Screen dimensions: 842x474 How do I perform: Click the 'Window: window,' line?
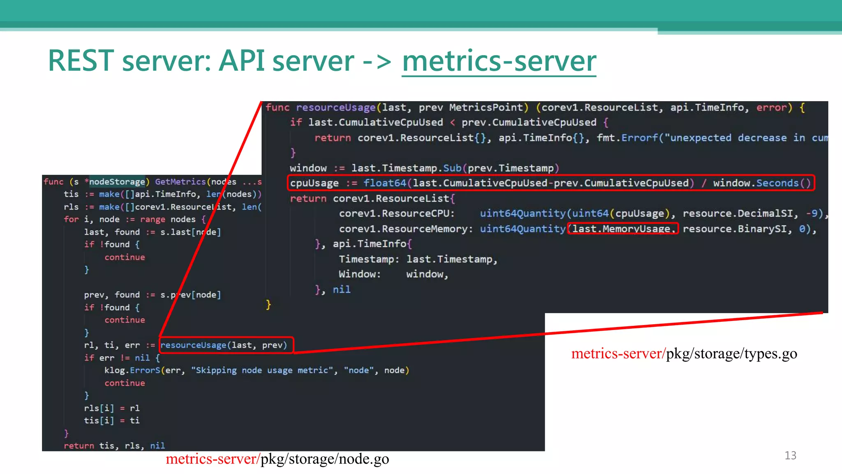click(x=393, y=274)
